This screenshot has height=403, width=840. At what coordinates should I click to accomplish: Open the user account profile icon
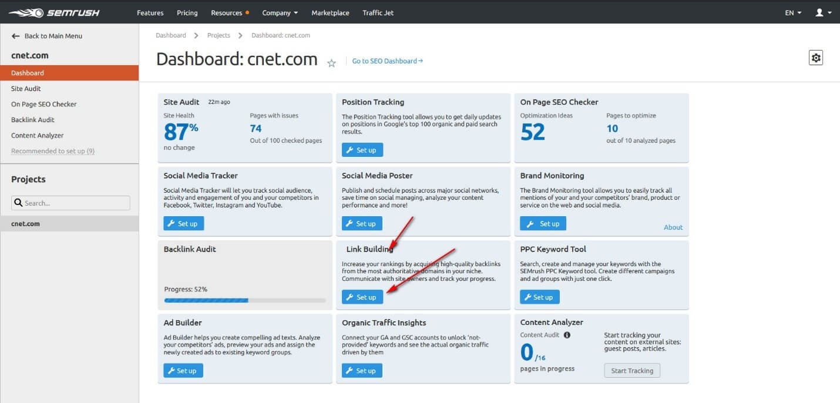point(819,12)
